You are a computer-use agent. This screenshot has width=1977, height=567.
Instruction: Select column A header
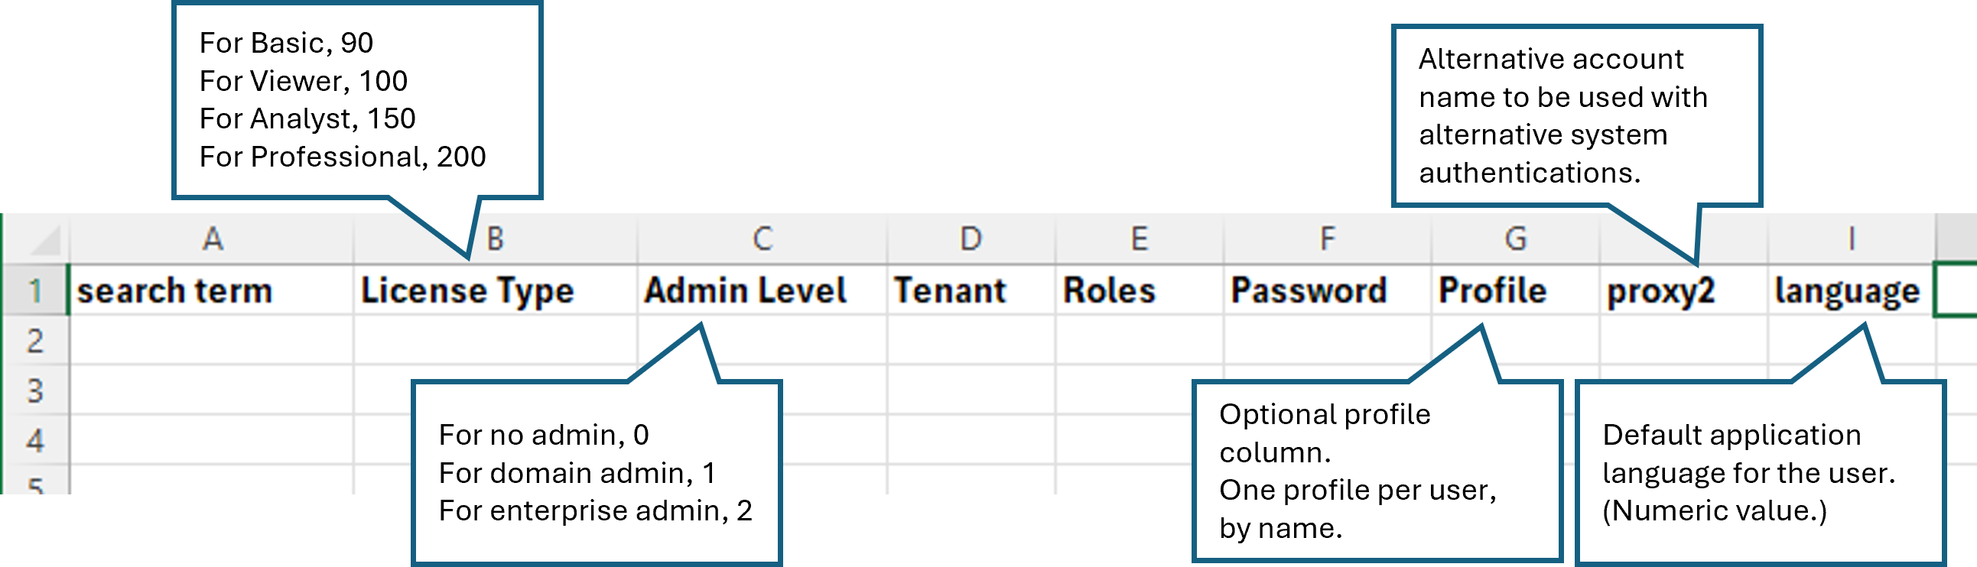(212, 239)
